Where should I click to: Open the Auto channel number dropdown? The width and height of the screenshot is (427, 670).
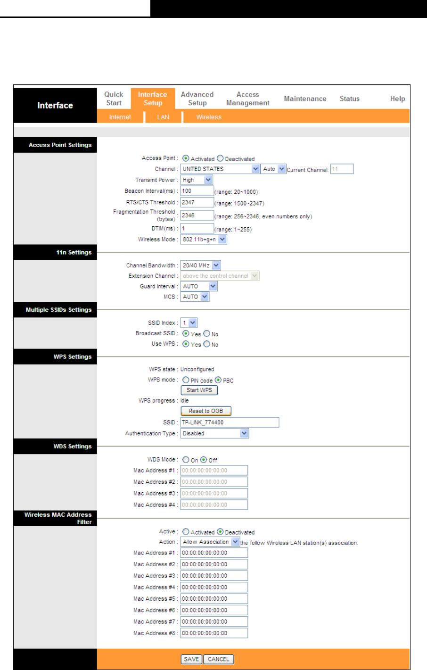click(274, 169)
